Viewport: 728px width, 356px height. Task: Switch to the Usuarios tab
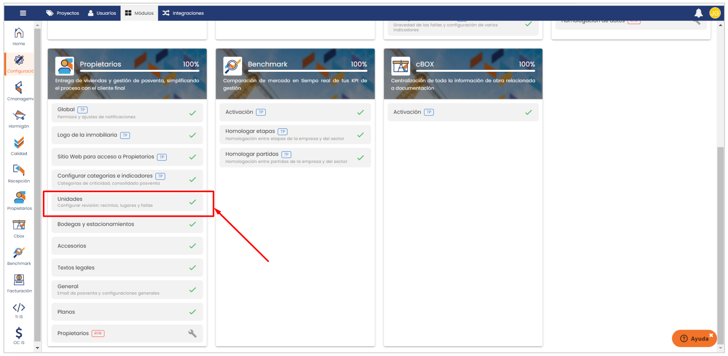point(102,13)
